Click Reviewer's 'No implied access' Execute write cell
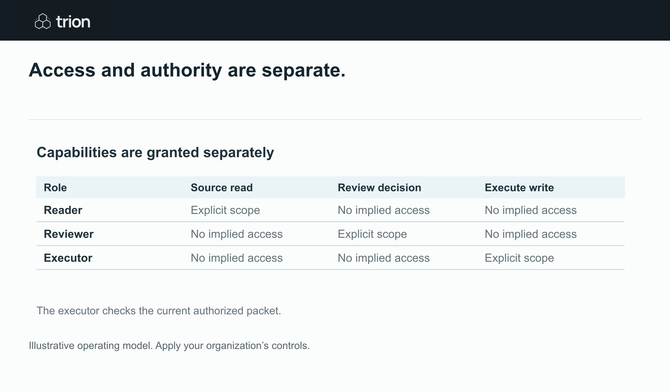The image size is (670, 392). (531, 234)
